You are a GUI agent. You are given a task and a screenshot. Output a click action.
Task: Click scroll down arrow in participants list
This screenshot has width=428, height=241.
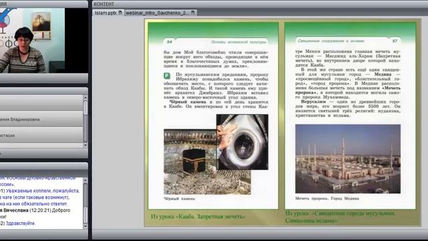[x=85, y=145]
